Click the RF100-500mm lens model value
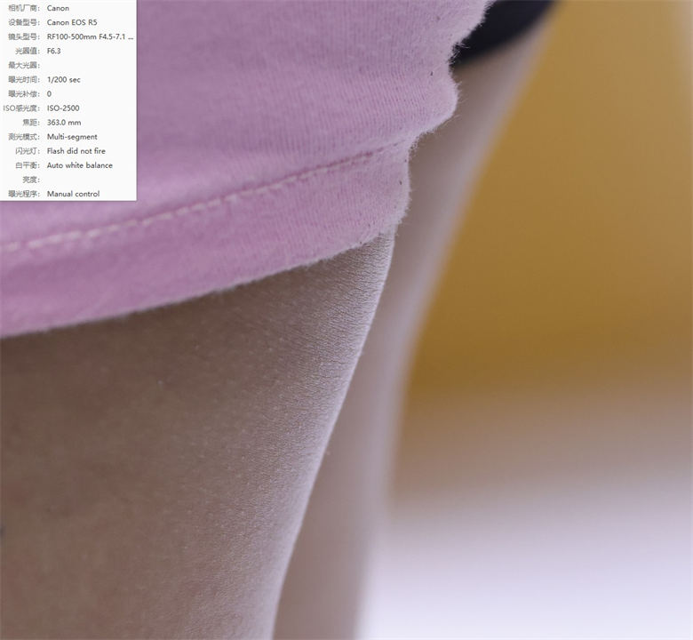This screenshot has height=640, width=693. [x=90, y=36]
